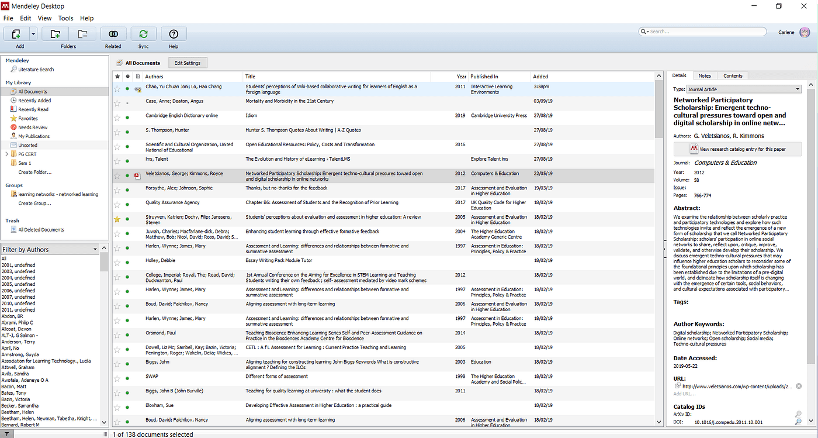
Task: Open the Tools menu
Action: tap(65, 18)
